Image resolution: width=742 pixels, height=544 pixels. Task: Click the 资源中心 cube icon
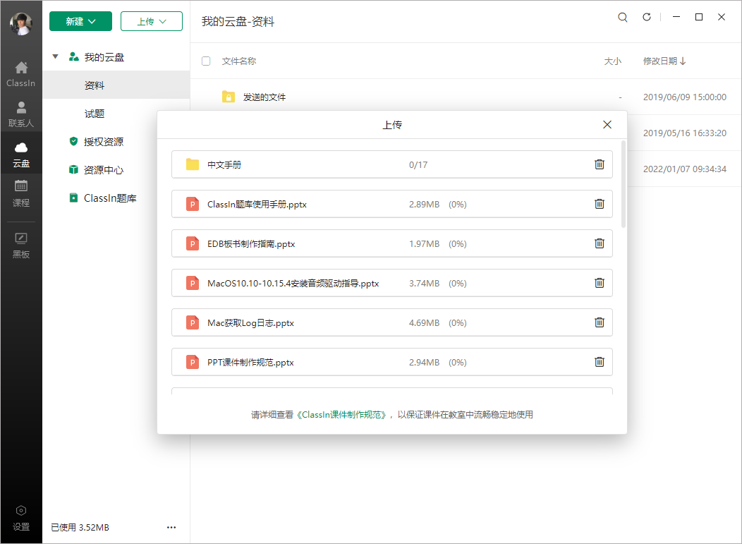(73, 169)
